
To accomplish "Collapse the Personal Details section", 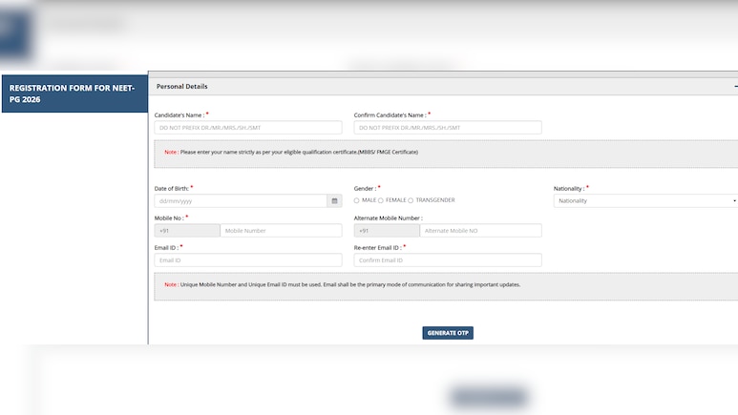I will click(x=735, y=87).
